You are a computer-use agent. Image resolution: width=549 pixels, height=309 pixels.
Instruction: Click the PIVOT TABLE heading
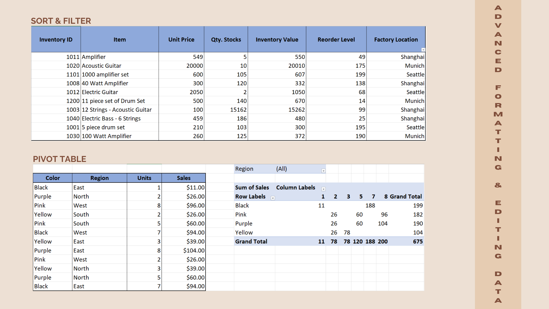[59, 159]
